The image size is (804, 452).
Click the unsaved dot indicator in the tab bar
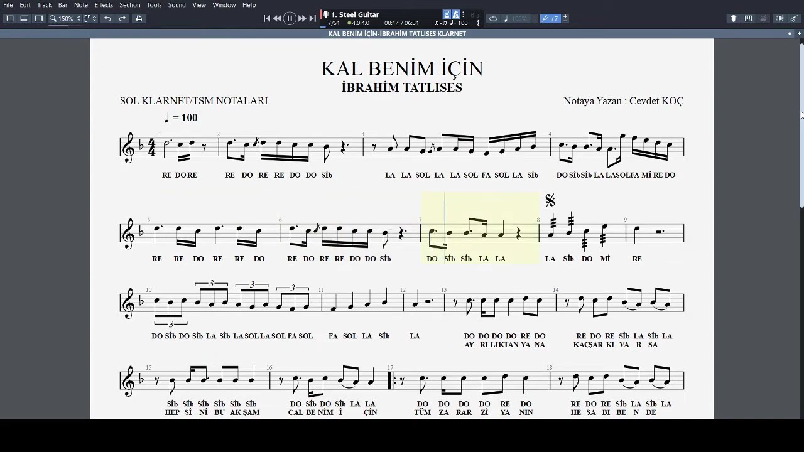tap(790, 33)
